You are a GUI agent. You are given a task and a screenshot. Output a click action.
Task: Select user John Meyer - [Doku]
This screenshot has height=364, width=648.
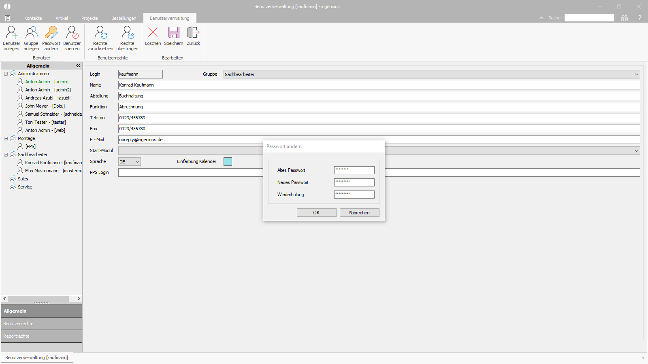point(45,106)
